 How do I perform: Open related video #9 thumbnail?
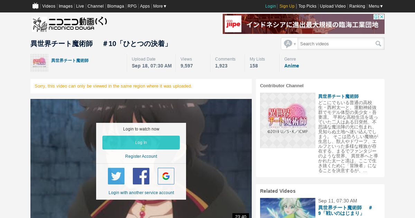(x=288, y=208)
